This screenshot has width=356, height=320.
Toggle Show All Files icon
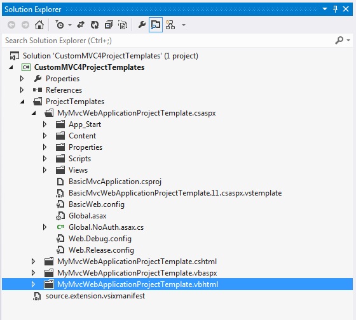pyautogui.click(x=123, y=25)
